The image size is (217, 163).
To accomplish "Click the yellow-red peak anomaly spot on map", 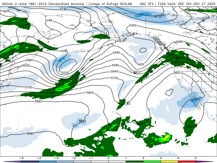I will coord(167,137).
